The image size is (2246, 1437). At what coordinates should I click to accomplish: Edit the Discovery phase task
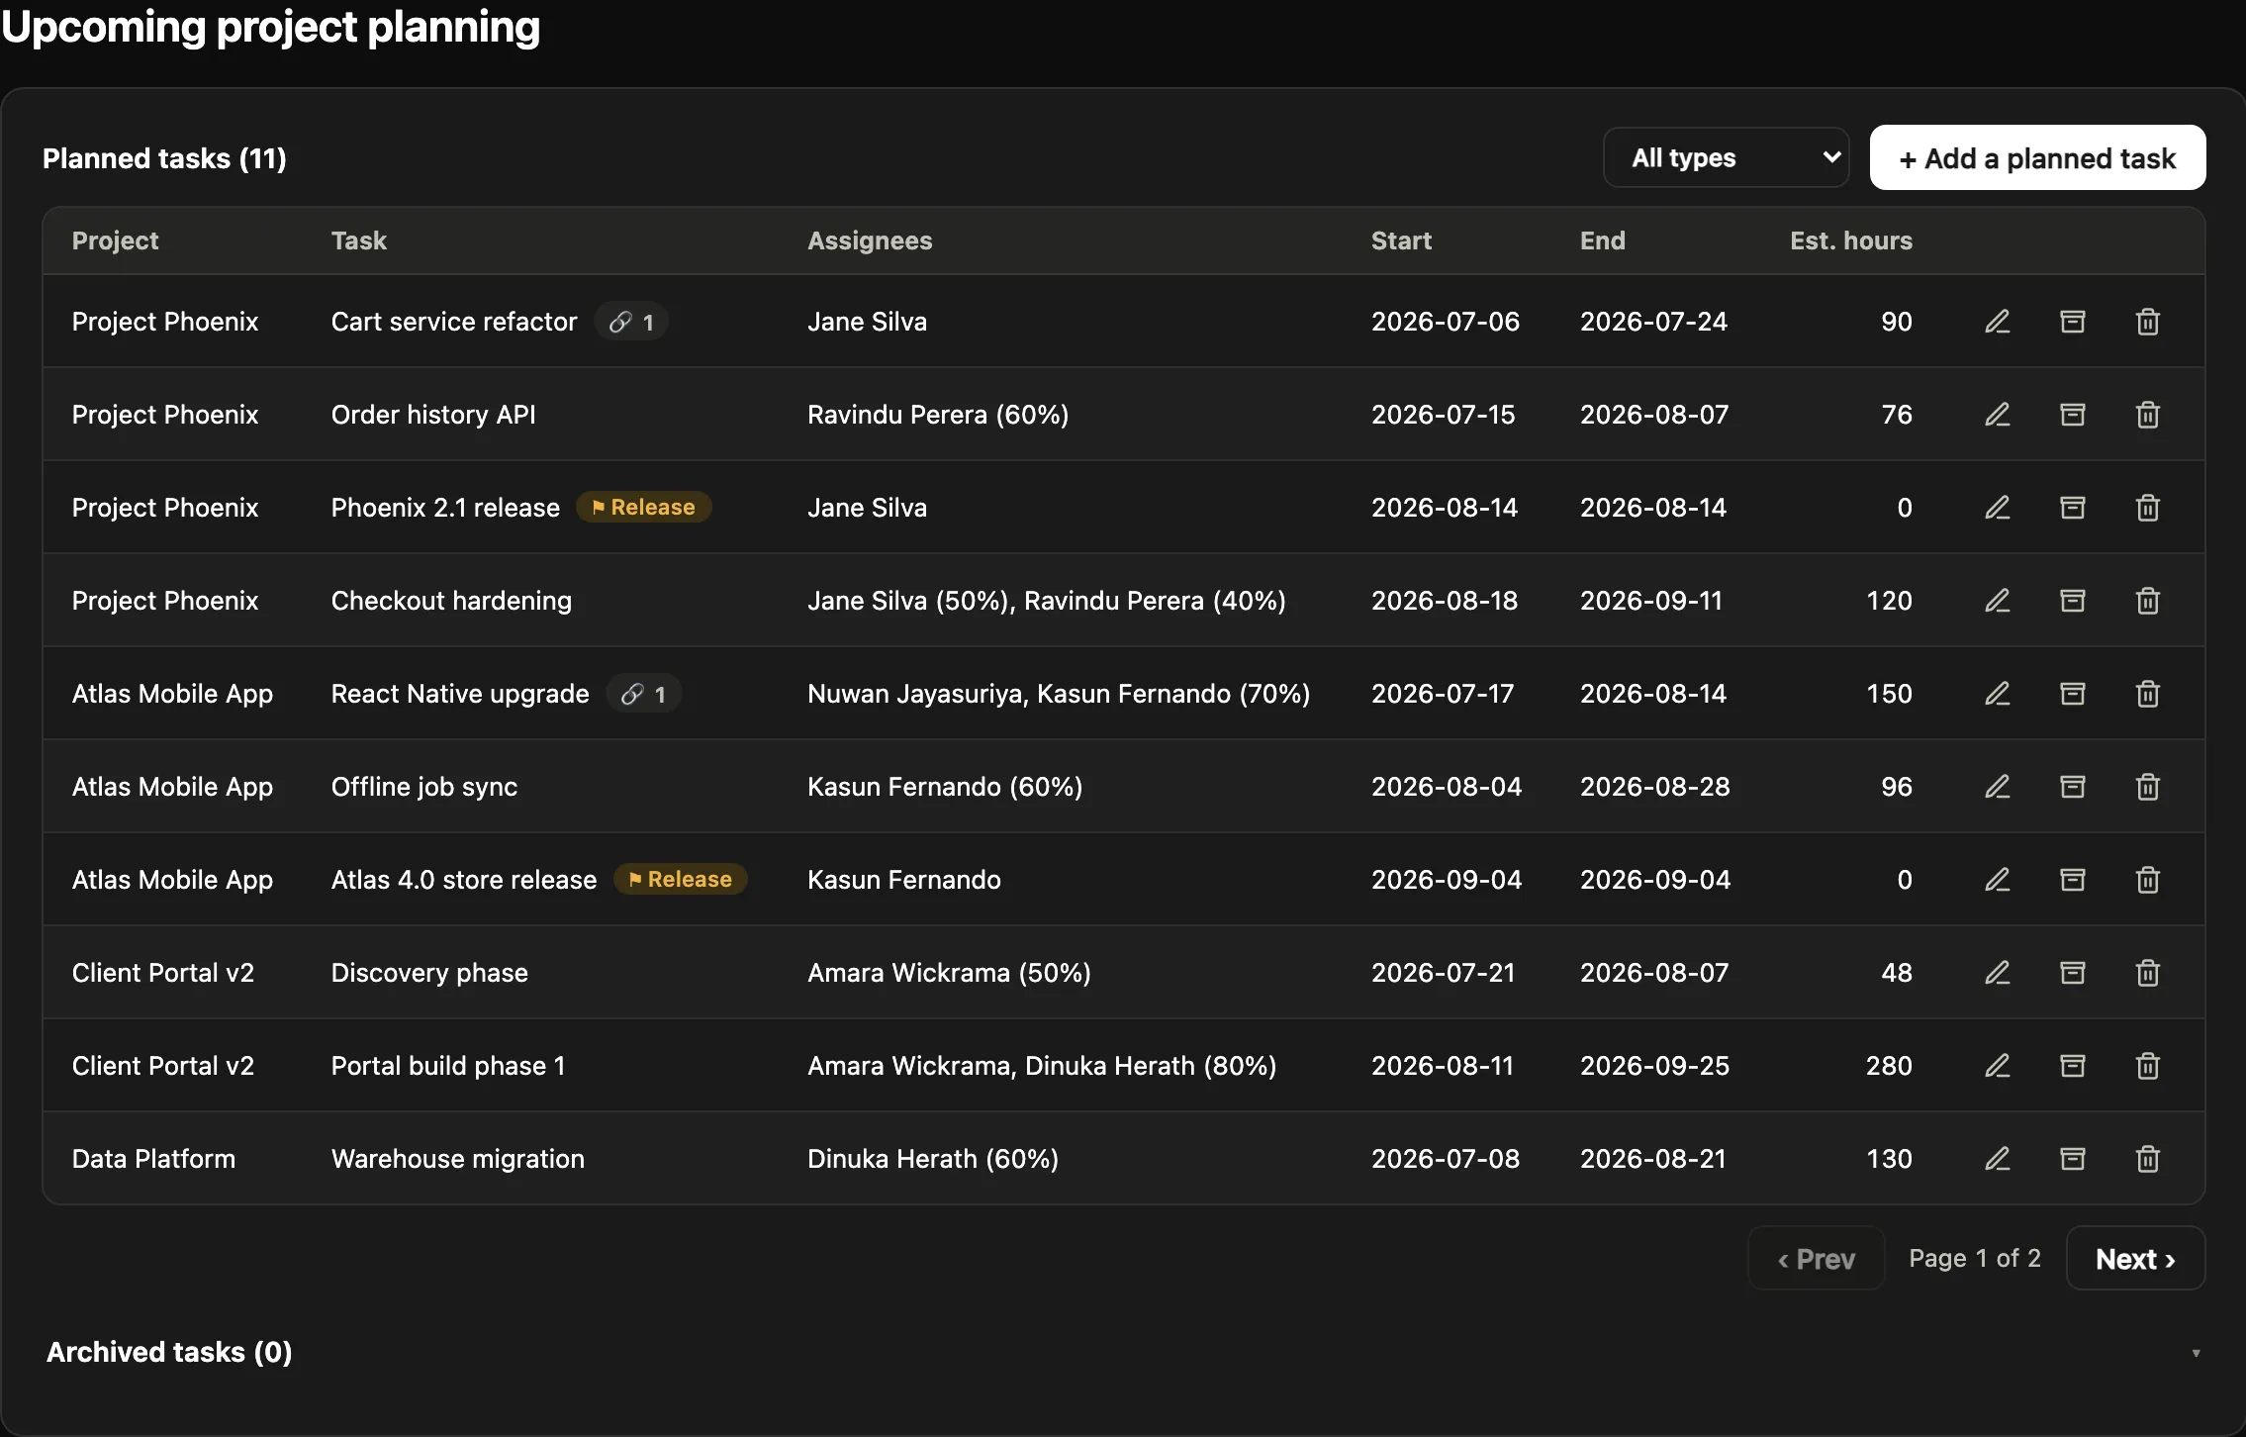click(x=1998, y=973)
